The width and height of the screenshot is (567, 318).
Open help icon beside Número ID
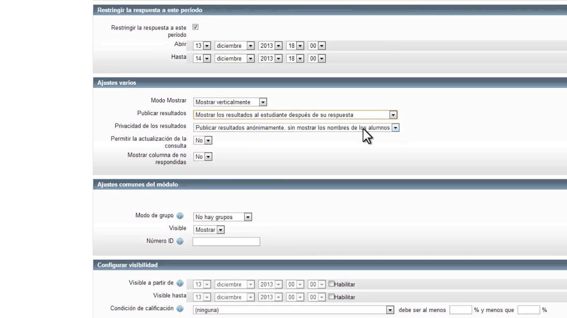coord(180,242)
